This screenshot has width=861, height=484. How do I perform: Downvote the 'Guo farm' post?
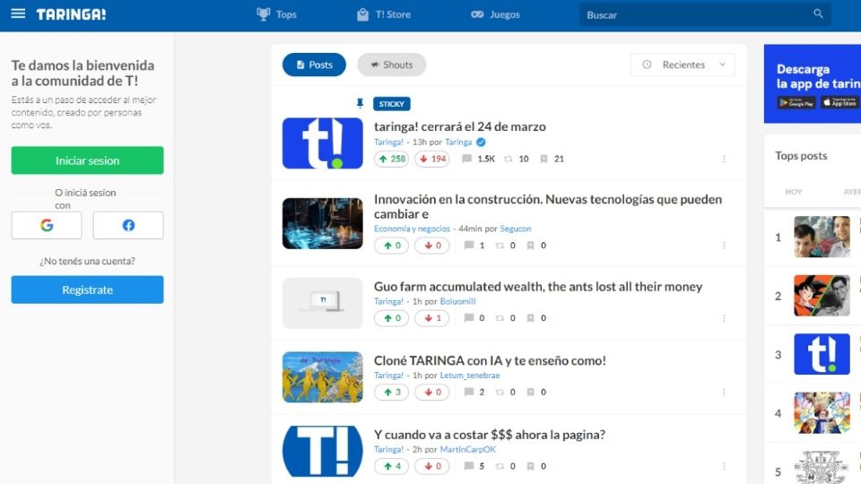[x=432, y=317]
